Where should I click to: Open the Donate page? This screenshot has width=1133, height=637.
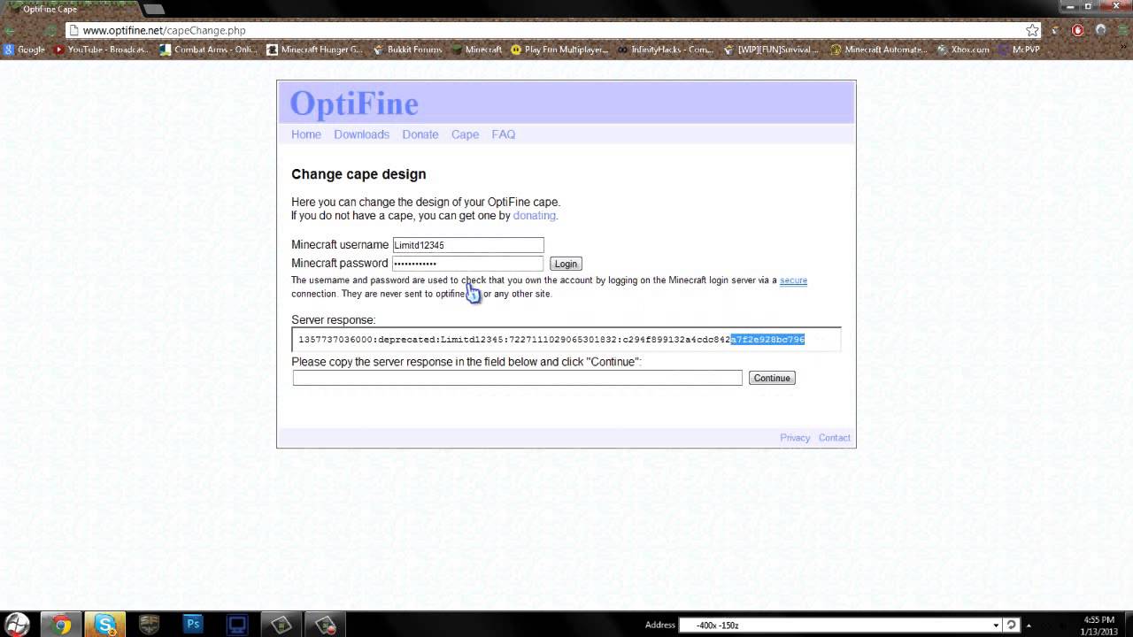pyautogui.click(x=420, y=134)
